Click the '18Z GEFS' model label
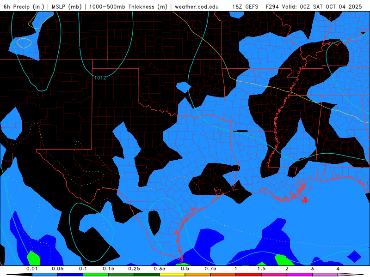 245,6
